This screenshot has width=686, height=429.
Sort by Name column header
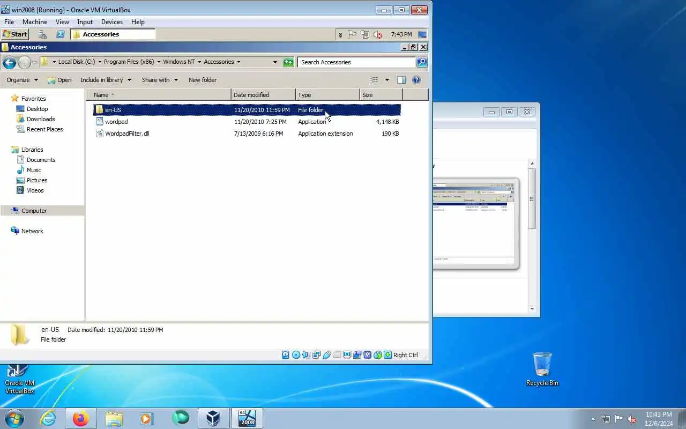point(159,95)
